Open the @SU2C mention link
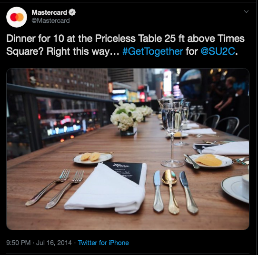 coord(218,51)
